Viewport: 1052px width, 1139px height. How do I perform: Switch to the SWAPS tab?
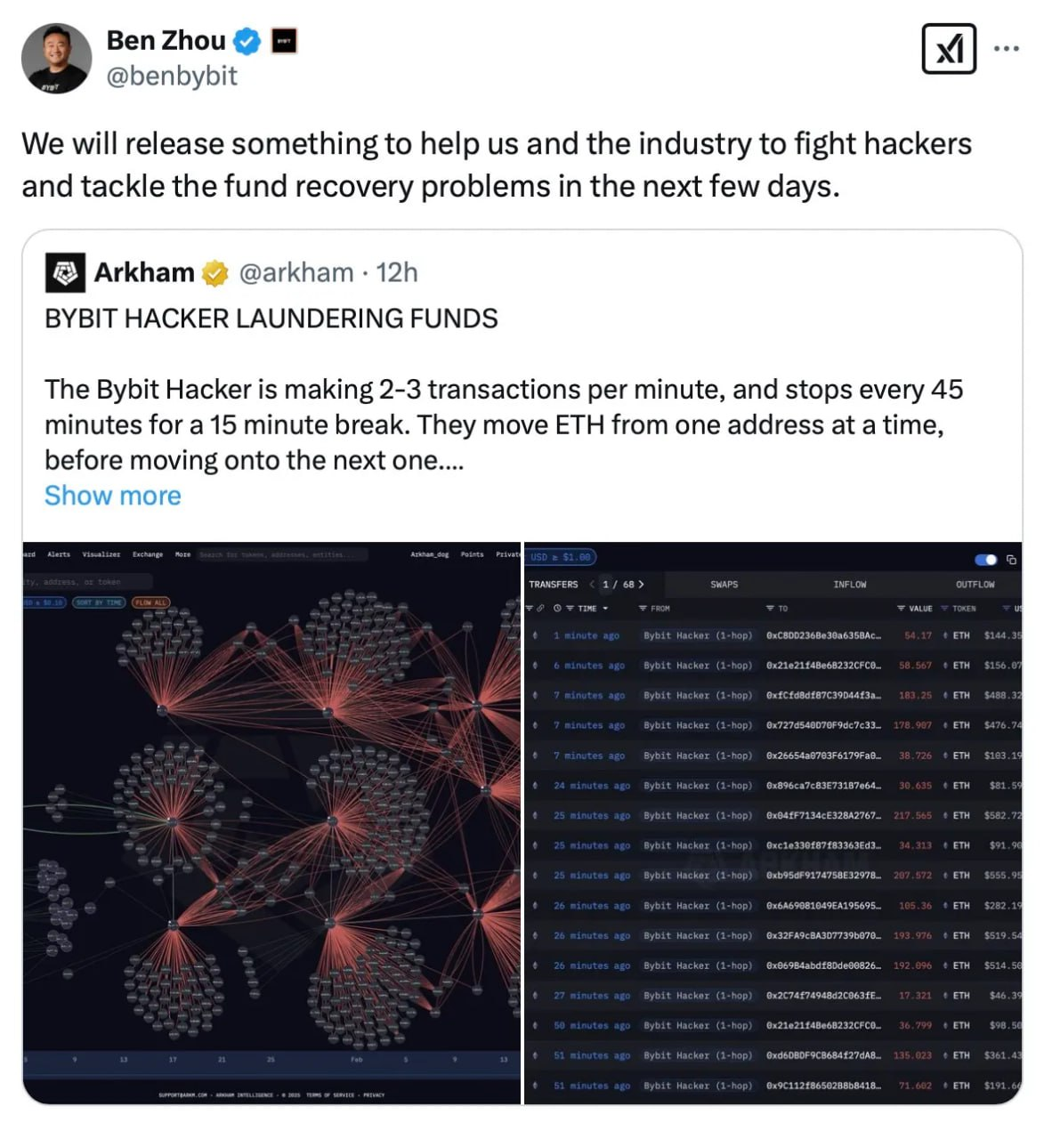click(724, 585)
